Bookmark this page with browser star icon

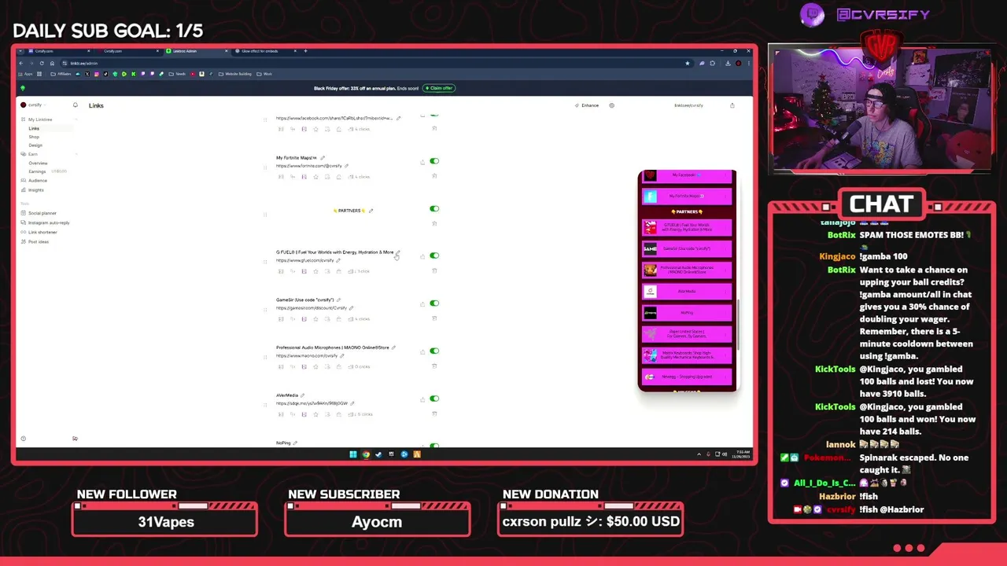tap(688, 63)
